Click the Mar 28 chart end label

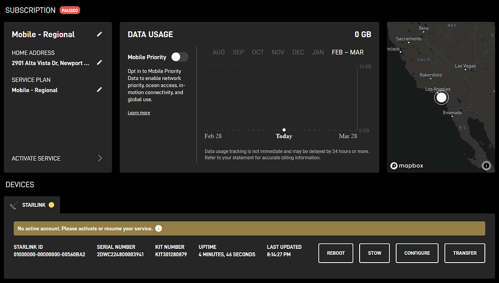[348, 136]
